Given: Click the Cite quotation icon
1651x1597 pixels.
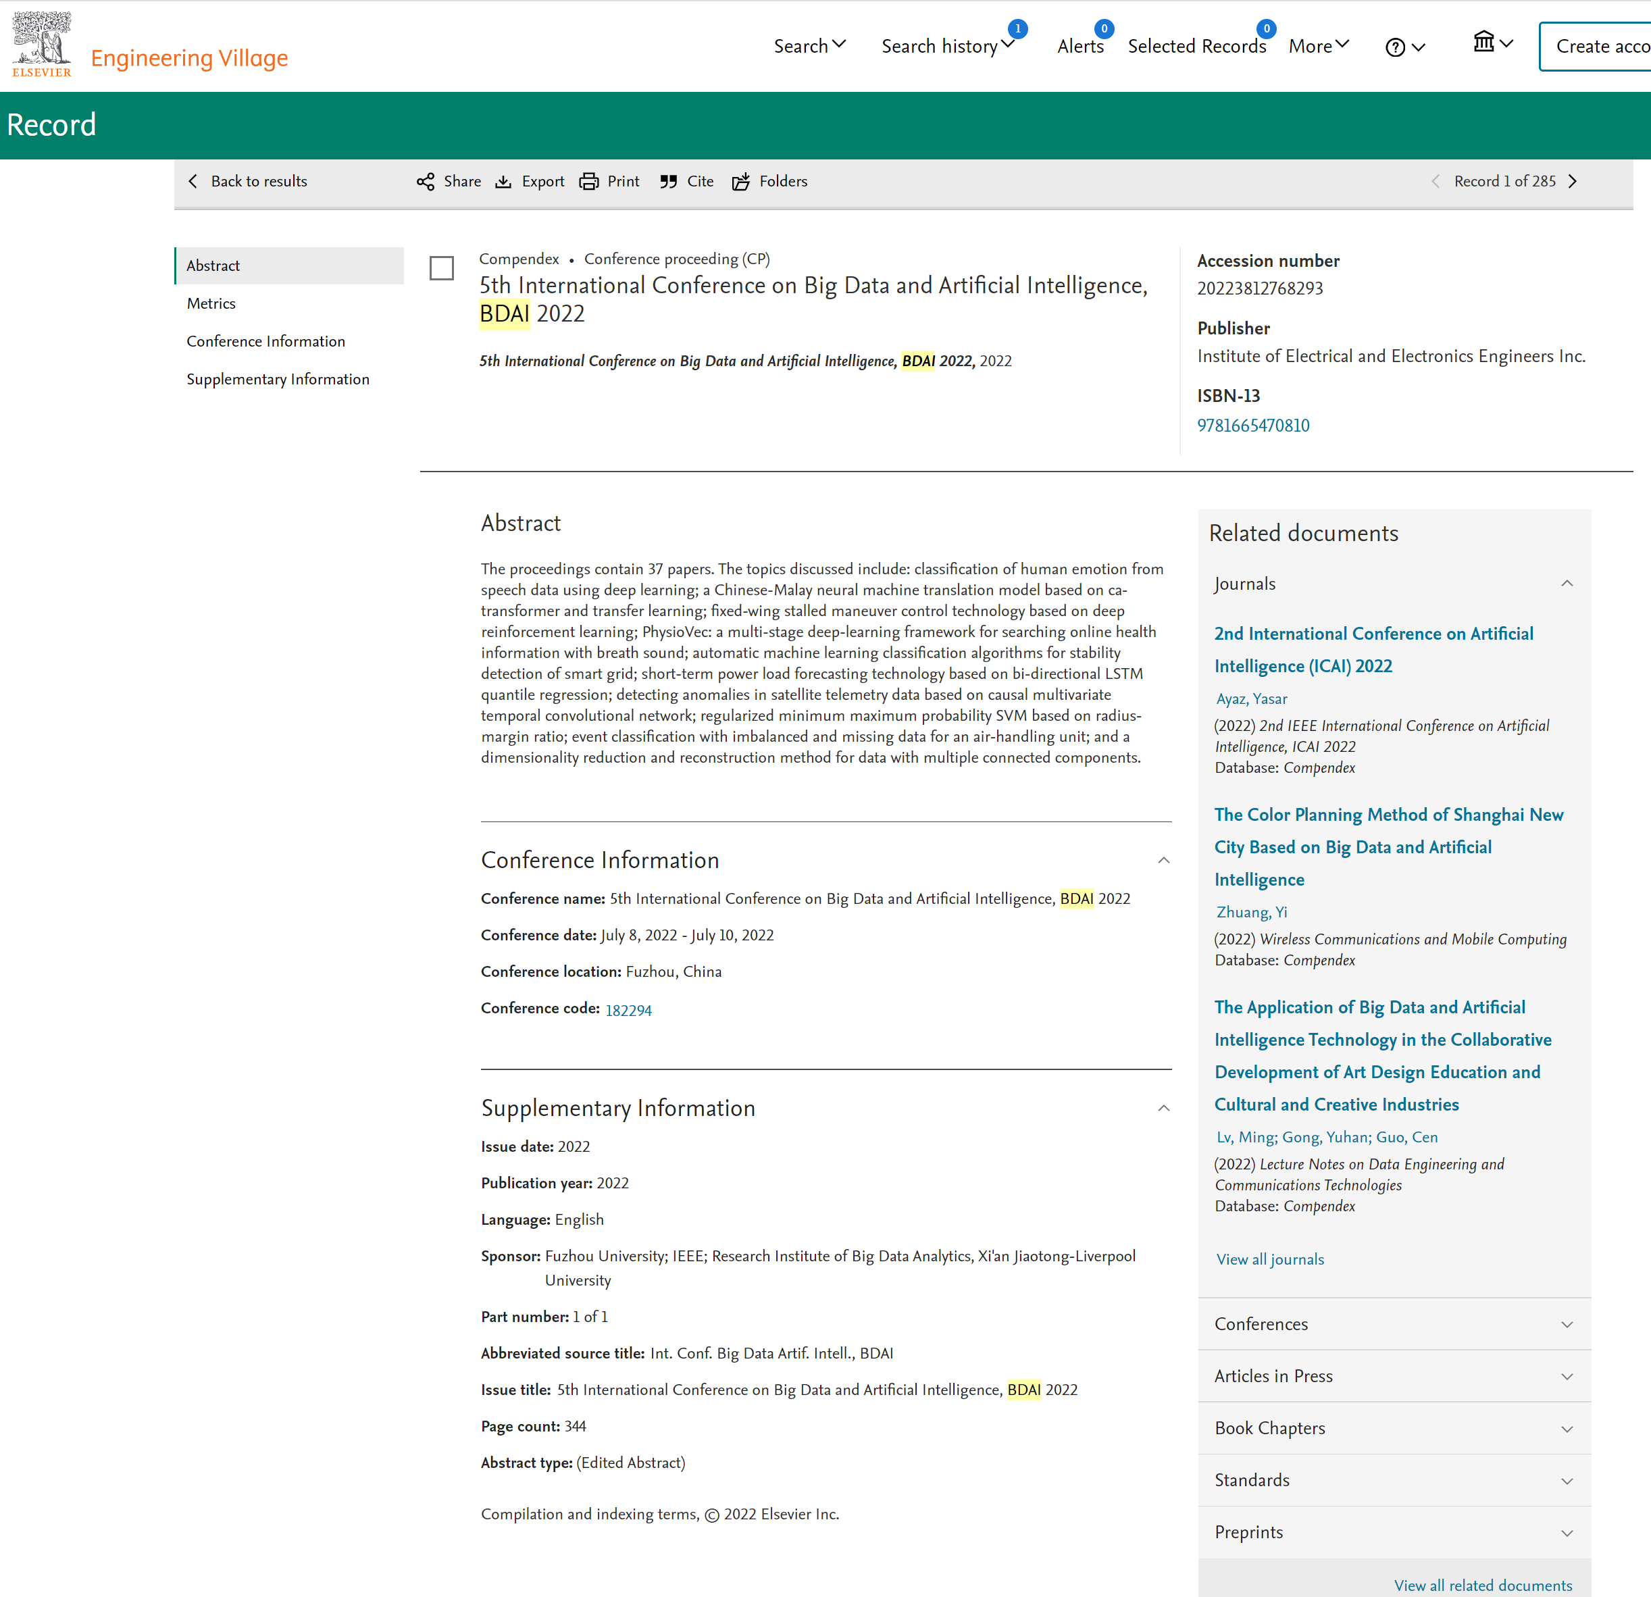Looking at the screenshot, I should click(x=668, y=182).
